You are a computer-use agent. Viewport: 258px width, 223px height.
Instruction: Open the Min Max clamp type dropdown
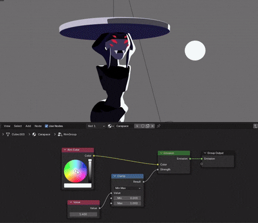[127, 188]
